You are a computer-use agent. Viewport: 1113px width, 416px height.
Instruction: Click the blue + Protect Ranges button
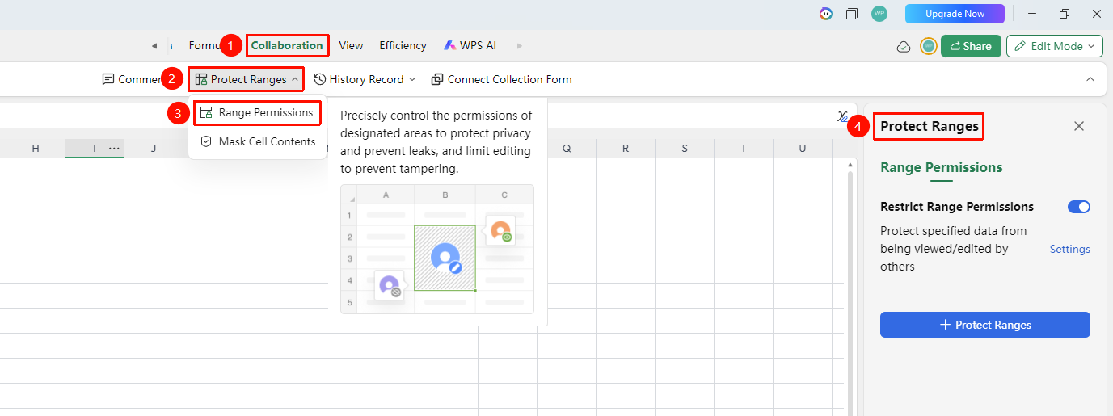[x=985, y=325]
